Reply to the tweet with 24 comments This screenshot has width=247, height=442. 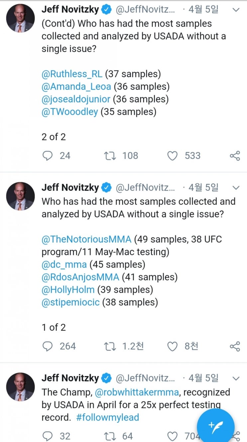(x=48, y=156)
